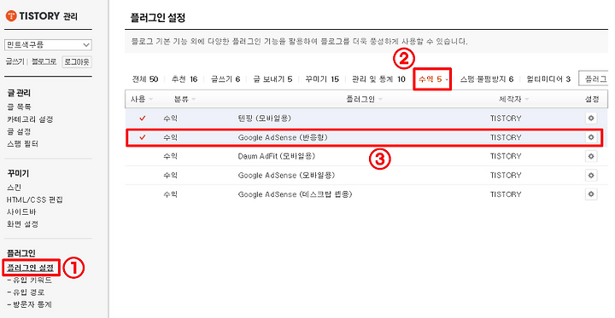Sort by the 사용 column header
Viewport: 615px width, 318px height.
142,100
